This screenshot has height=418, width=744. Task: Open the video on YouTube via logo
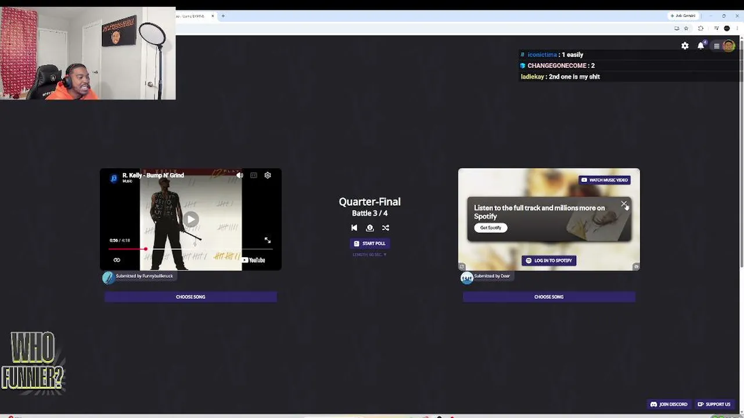[253, 260]
